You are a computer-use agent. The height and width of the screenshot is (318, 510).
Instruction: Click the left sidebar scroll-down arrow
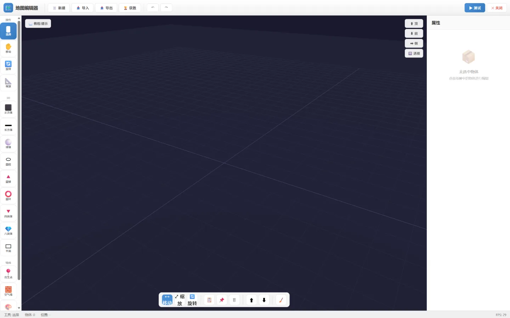coord(19,308)
